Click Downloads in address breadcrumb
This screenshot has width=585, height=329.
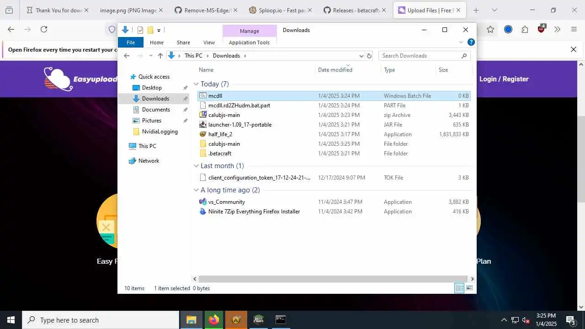click(x=226, y=56)
